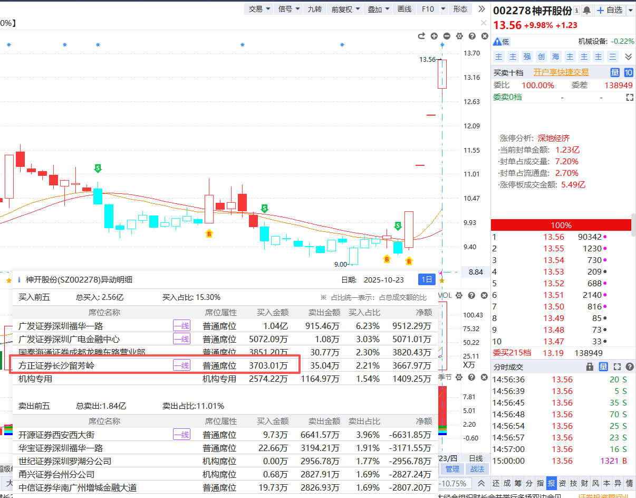
Task: Click the stock info 'i' icon
Action: [x=576, y=11]
